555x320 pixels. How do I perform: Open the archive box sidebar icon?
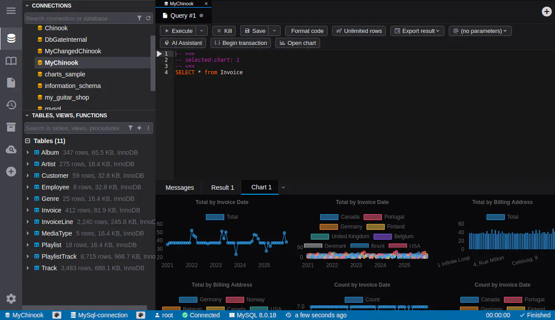[11, 128]
